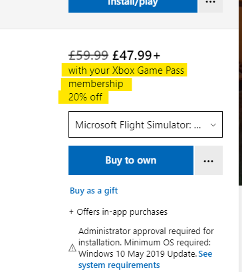Expand the edition dropdown chevron arrow
This screenshot has width=242, height=272.
(213, 125)
